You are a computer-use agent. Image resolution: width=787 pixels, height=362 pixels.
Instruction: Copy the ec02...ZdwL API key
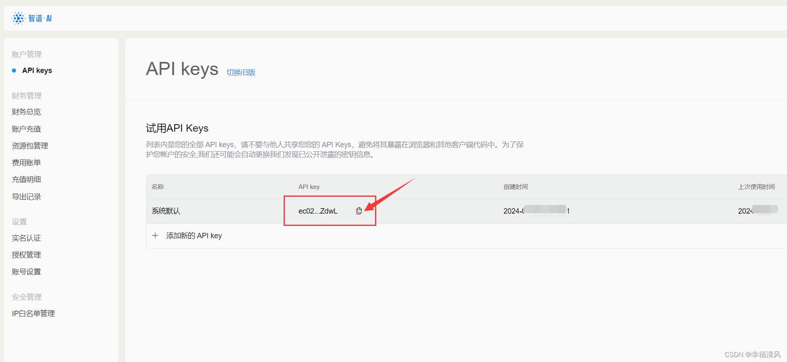coord(359,211)
